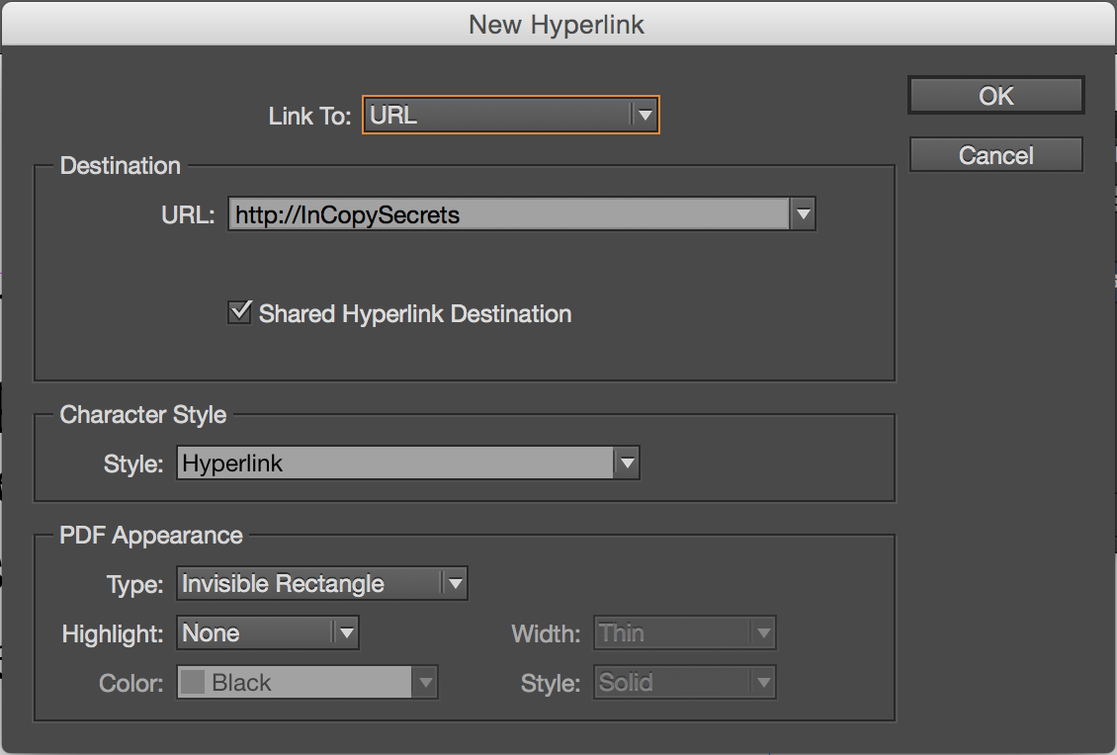Click the PDF Appearance section heading
This screenshot has height=755, width=1117.
[x=151, y=536]
